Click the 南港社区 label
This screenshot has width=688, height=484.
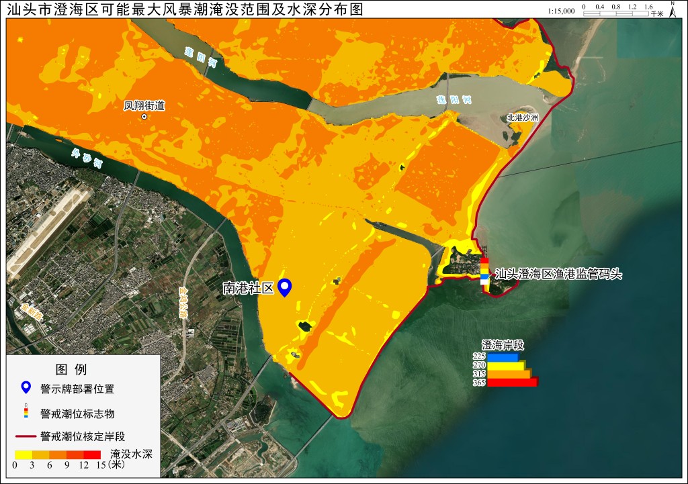point(249,287)
